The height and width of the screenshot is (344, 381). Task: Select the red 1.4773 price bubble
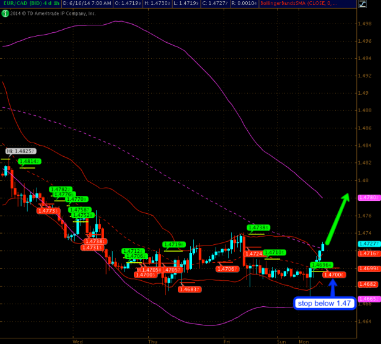(48, 211)
